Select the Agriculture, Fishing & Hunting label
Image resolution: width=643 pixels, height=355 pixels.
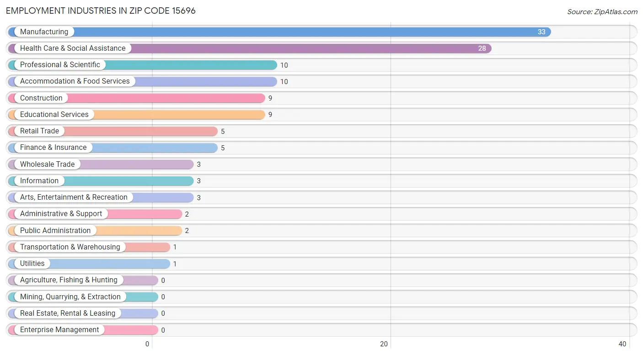[x=69, y=280]
